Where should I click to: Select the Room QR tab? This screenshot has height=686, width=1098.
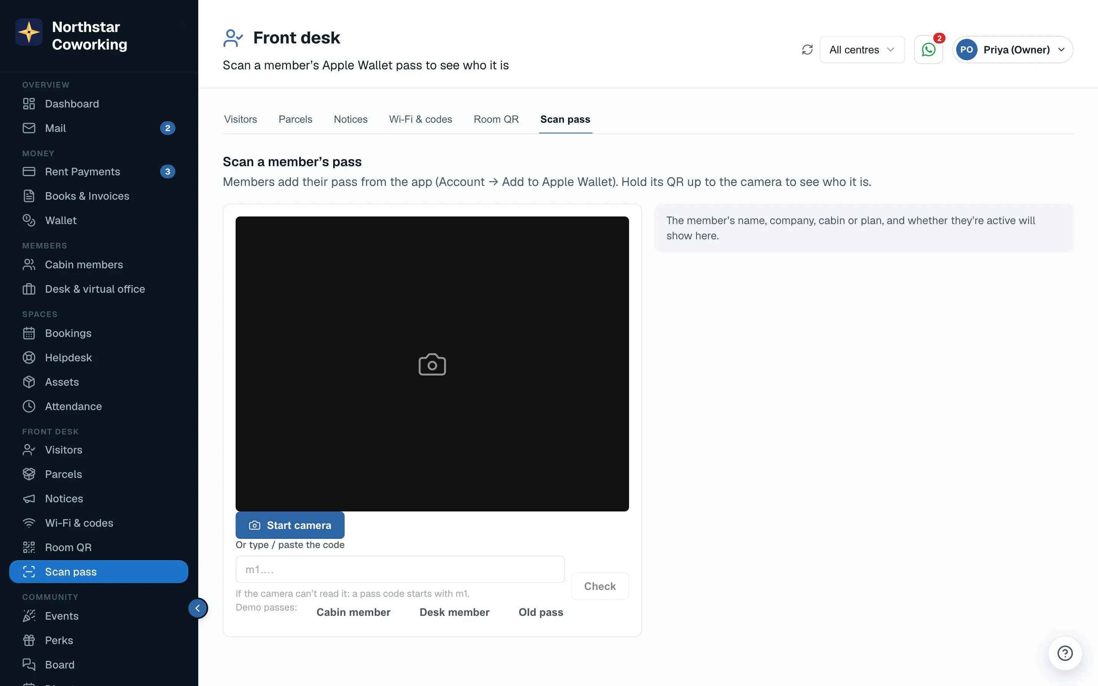pyautogui.click(x=496, y=119)
